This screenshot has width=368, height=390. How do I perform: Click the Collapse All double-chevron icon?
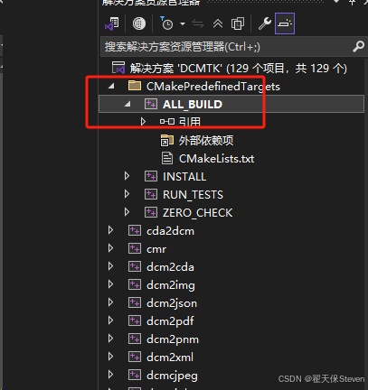(x=218, y=23)
